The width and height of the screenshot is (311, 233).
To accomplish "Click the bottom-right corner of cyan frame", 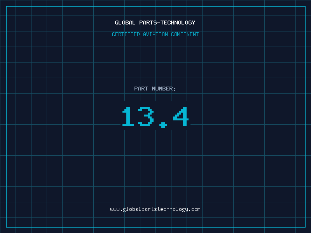I will point(305,227).
